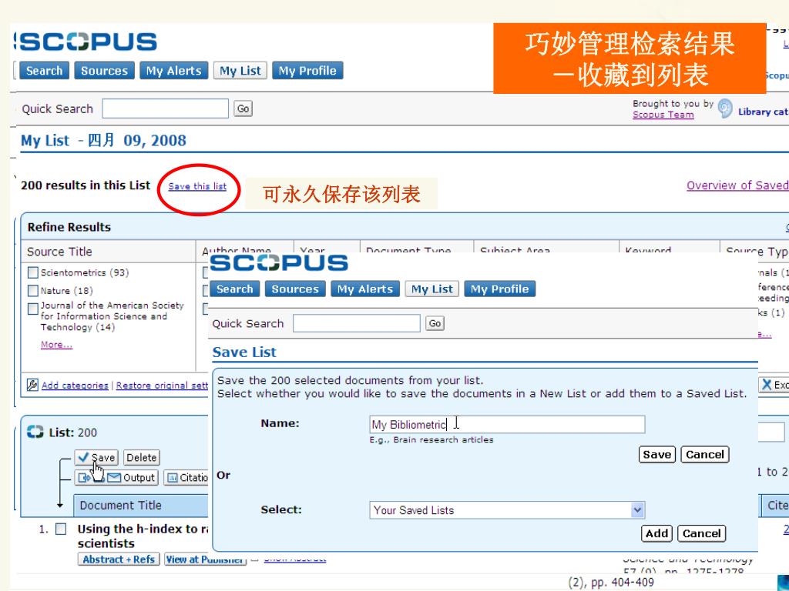
Task: Click the X icon on the Exclude button
Action: [767, 385]
